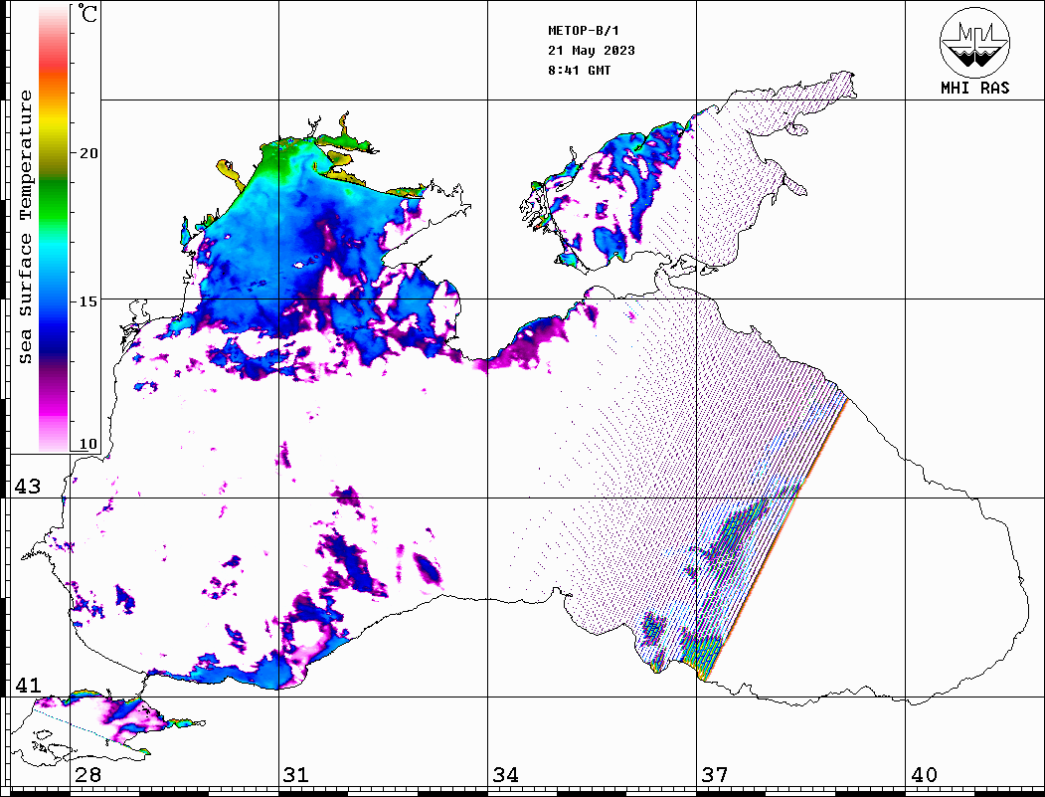Click the temperature color scale bar
The height and width of the screenshot is (797, 1045).
[54, 229]
